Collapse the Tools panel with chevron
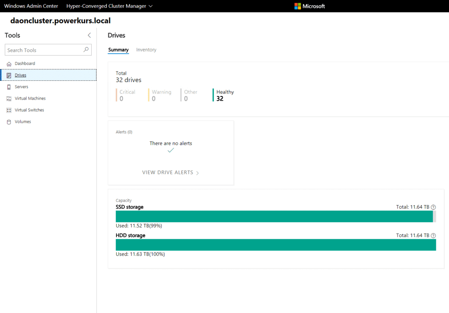Viewport: 449px width, 313px height. pyautogui.click(x=89, y=35)
